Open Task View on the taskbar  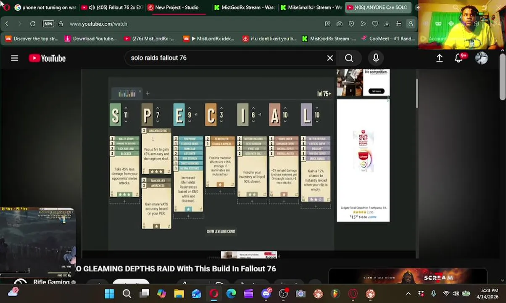point(144,293)
